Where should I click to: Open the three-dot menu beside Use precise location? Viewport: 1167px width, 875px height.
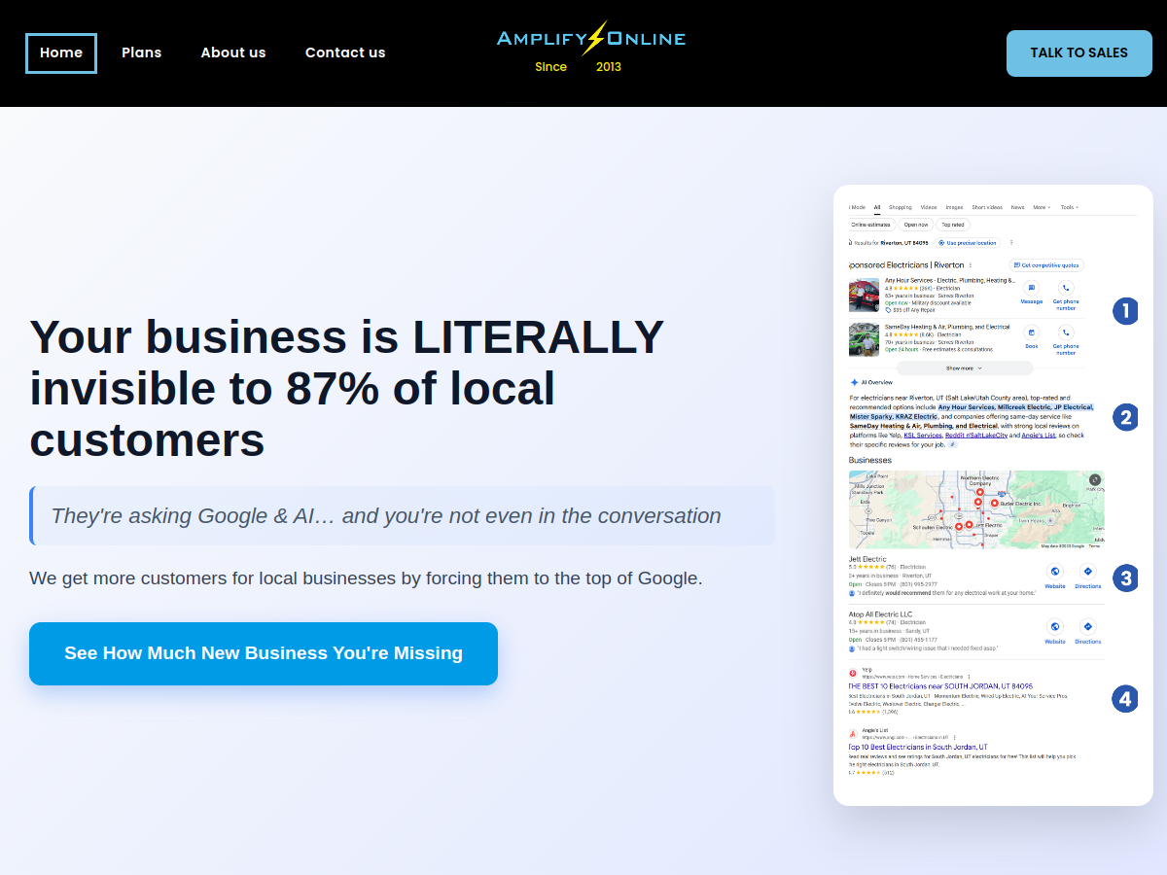[x=1011, y=242]
